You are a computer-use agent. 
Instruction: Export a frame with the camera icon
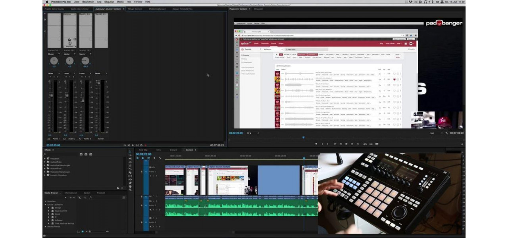point(377,144)
